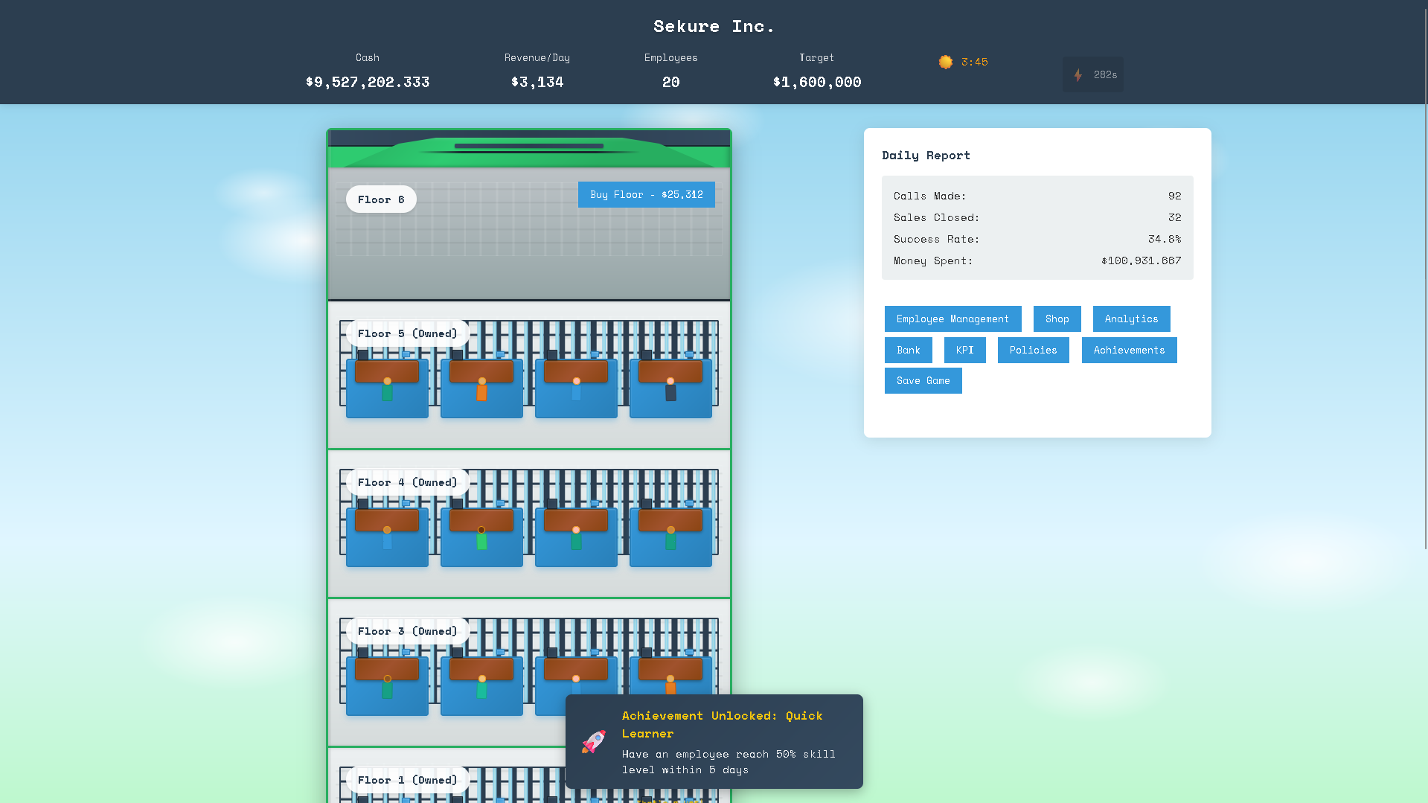The height and width of the screenshot is (803, 1428).
Task: Select Floor 5 employee in green shirt
Action: tap(387, 389)
